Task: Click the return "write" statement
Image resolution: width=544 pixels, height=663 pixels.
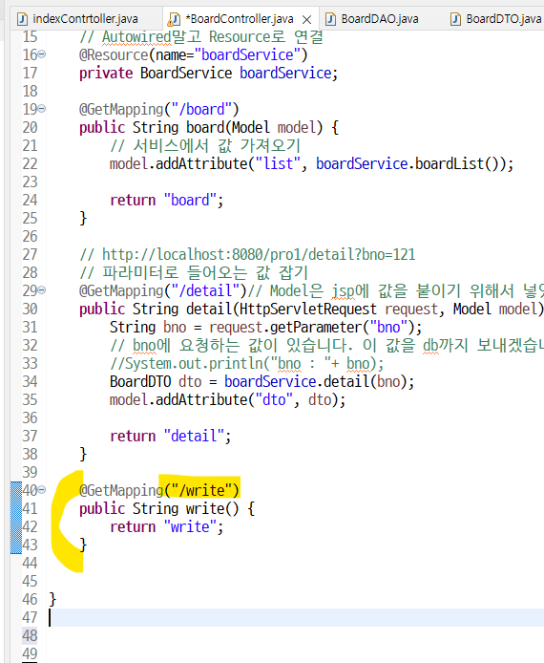Action: tap(166, 527)
